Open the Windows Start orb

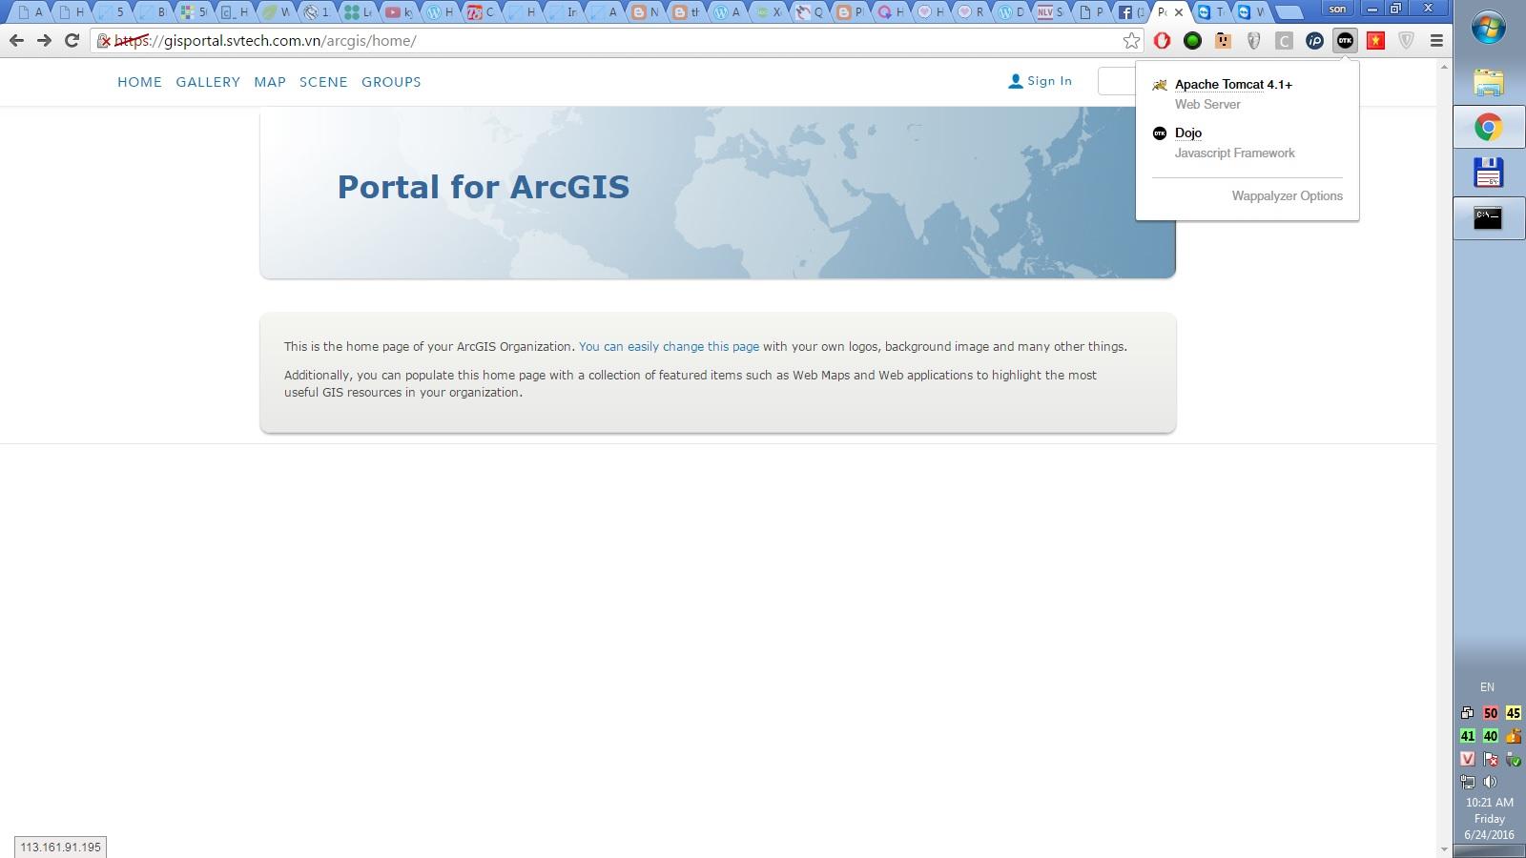(x=1489, y=28)
